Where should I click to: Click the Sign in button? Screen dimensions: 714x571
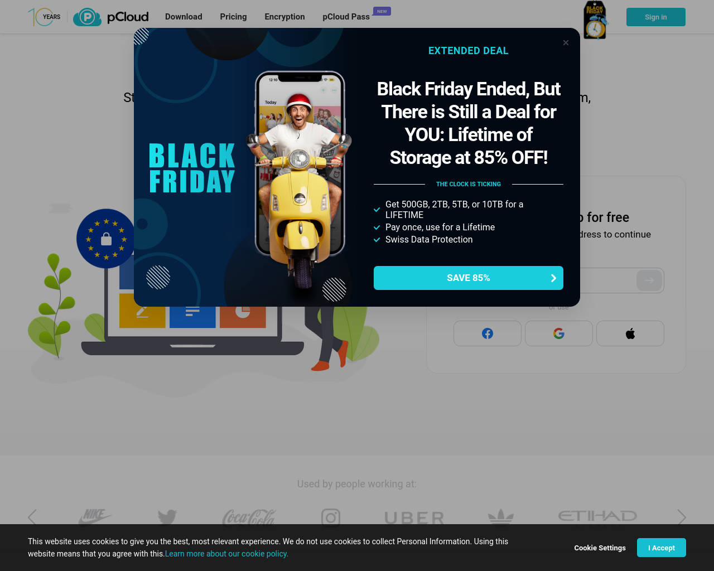pyautogui.click(x=656, y=17)
